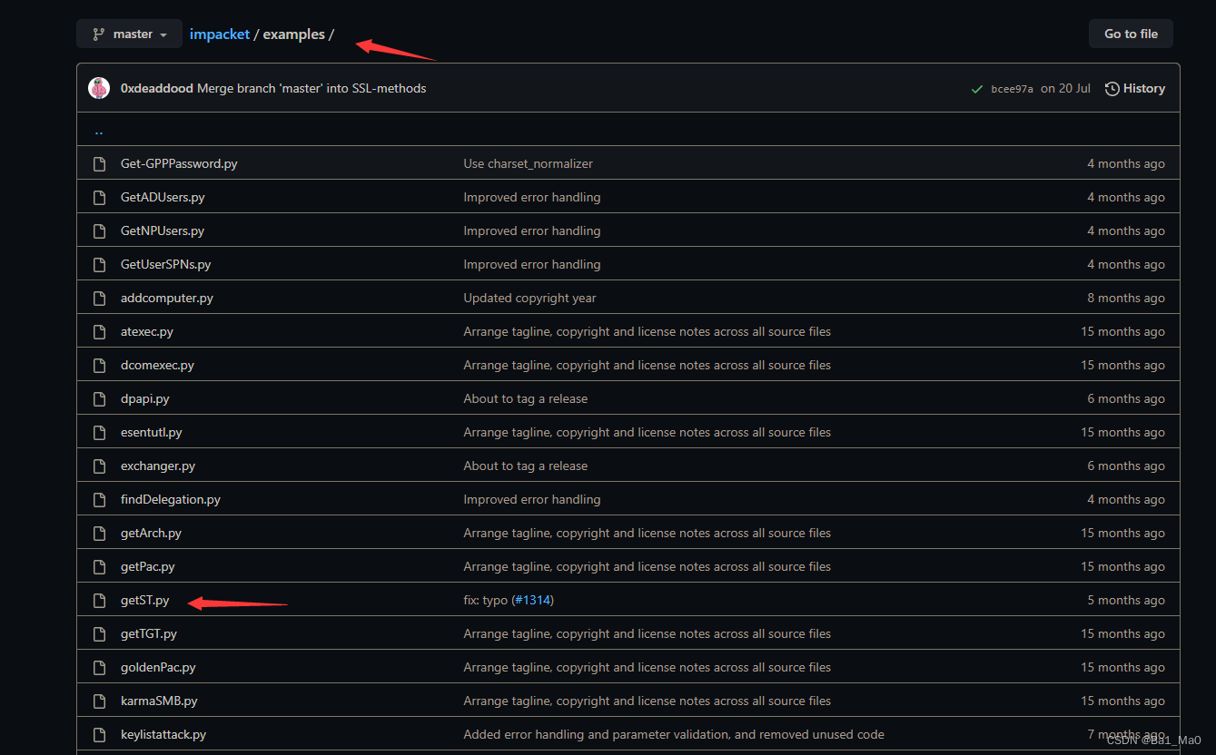Viewport: 1216px width, 755px height.
Task: Open the getTGT.py file
Action: pyautogui.click(x=149, y=633)
